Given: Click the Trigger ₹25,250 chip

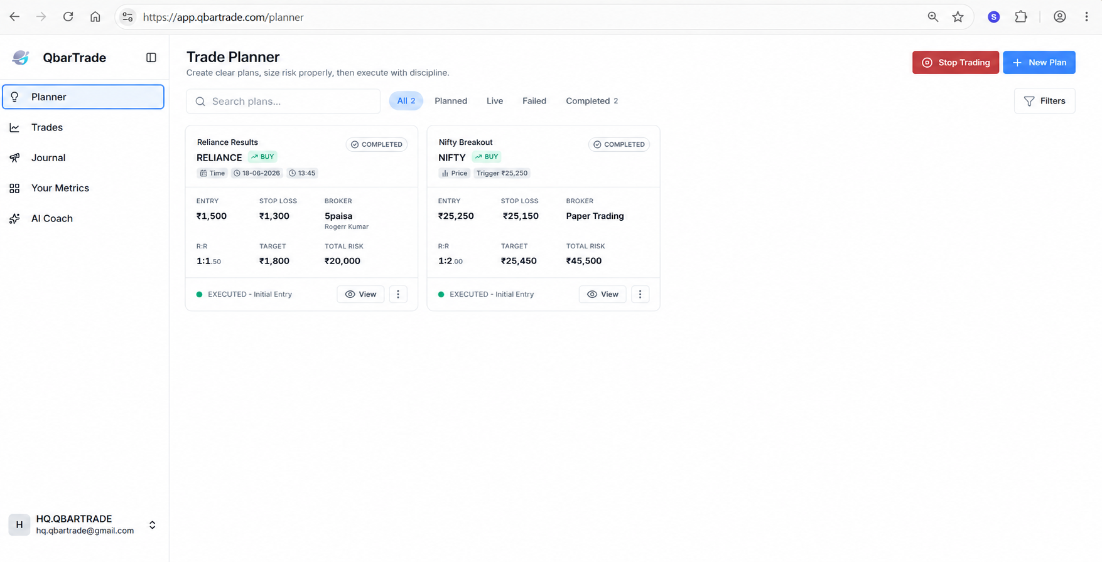Looking at the screenshot, I should pos(502,173).
